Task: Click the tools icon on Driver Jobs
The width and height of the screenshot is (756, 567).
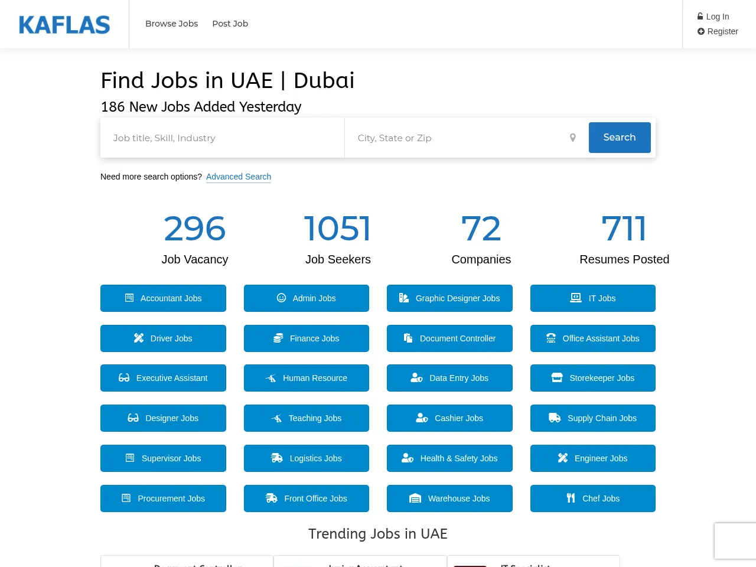Action: (139, 338)
